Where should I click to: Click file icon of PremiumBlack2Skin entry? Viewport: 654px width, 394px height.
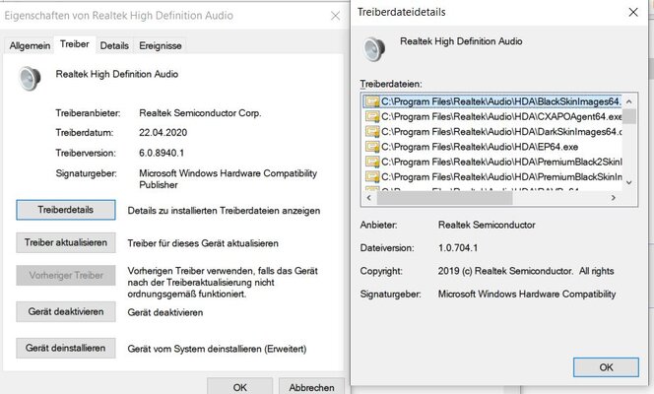[x=372, y=162]
